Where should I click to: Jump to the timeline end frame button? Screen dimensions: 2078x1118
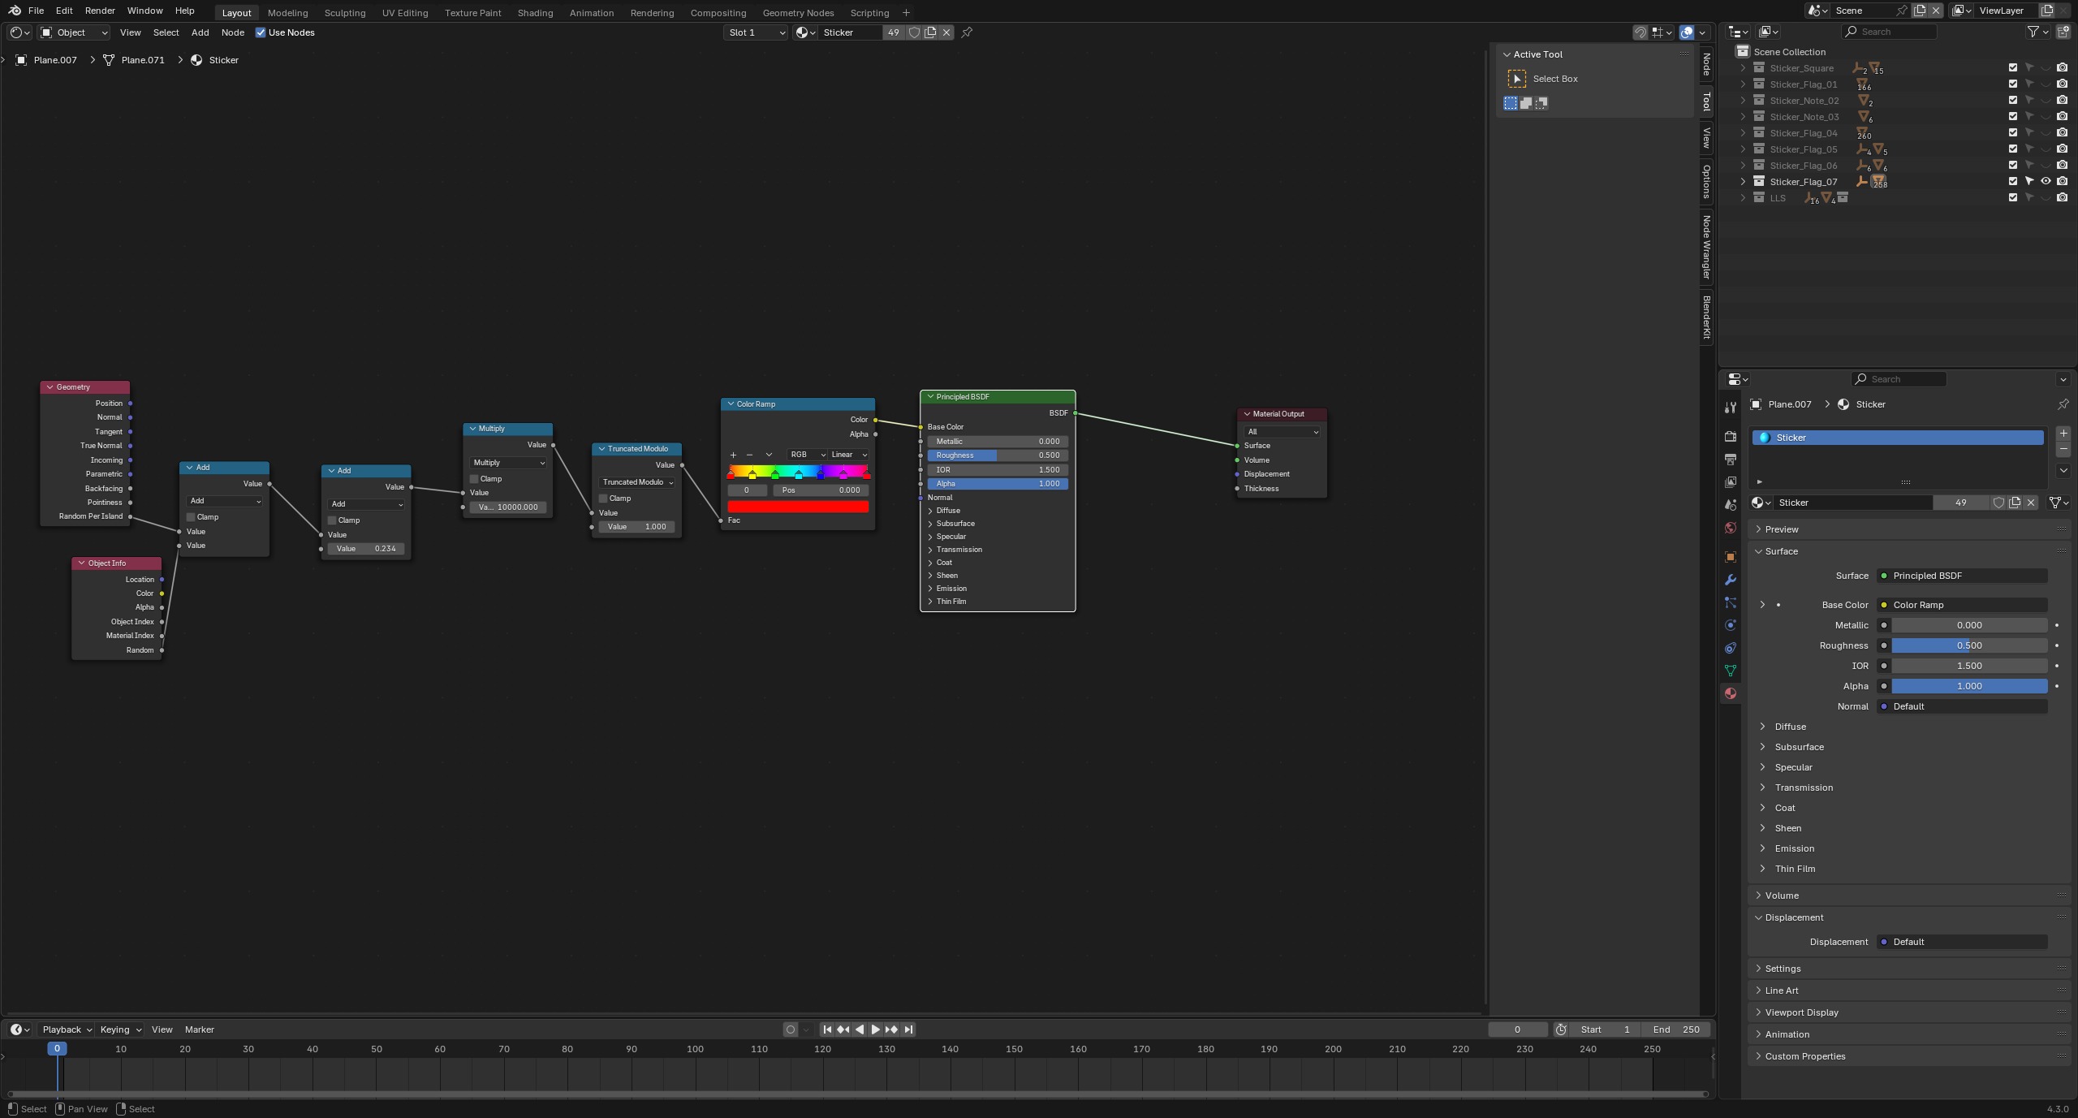[x=908, y=1030]
